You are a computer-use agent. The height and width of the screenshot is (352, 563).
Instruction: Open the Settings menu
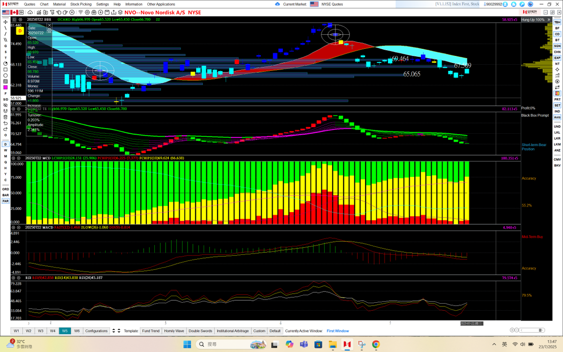click(x=102, y=4)
